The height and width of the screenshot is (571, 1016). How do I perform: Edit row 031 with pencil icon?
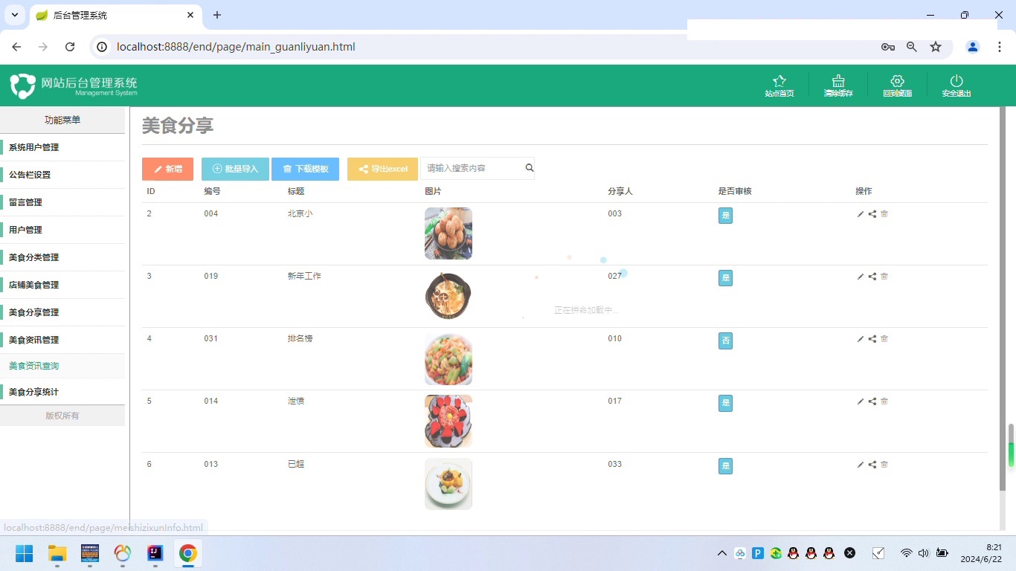861,339
